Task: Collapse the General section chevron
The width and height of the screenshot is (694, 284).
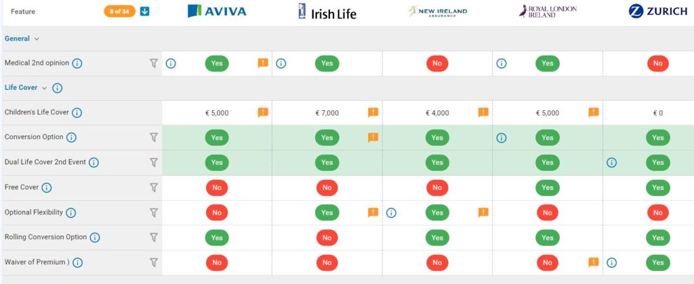Action: click(37, 39)
